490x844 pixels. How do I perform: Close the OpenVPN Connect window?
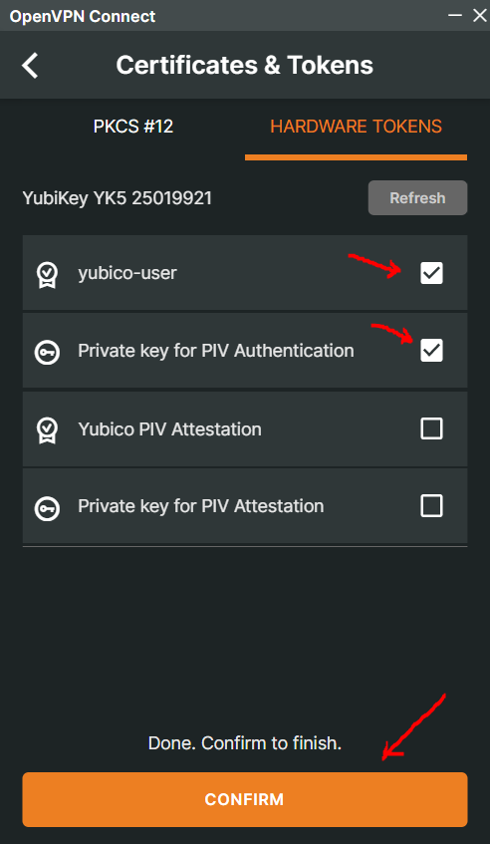pos(479,16)
